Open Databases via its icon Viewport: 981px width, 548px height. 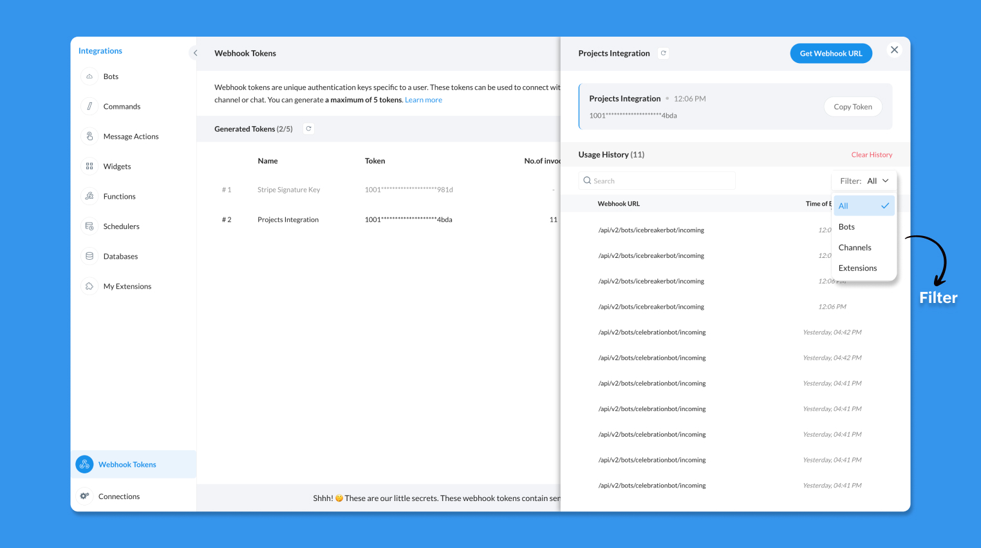(x=89, y=256)
